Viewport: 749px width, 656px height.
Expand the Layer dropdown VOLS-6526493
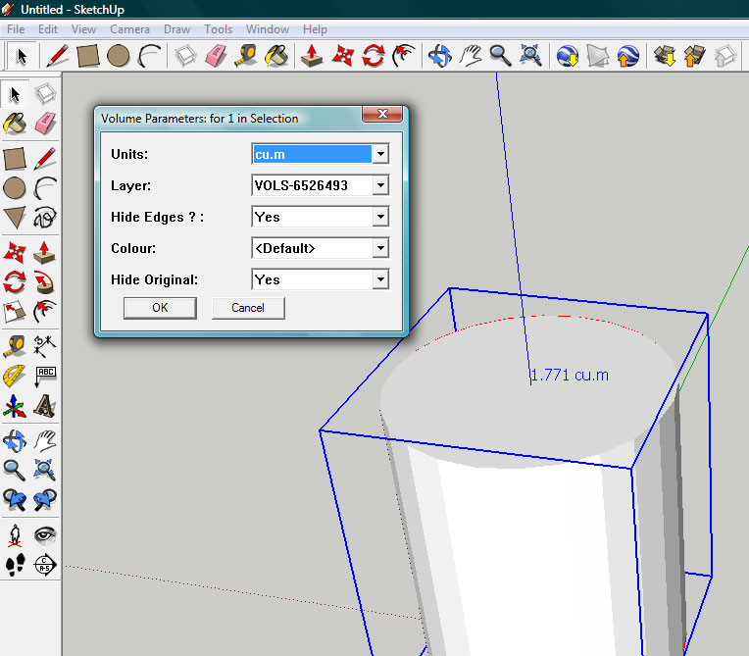pos(380,185)
